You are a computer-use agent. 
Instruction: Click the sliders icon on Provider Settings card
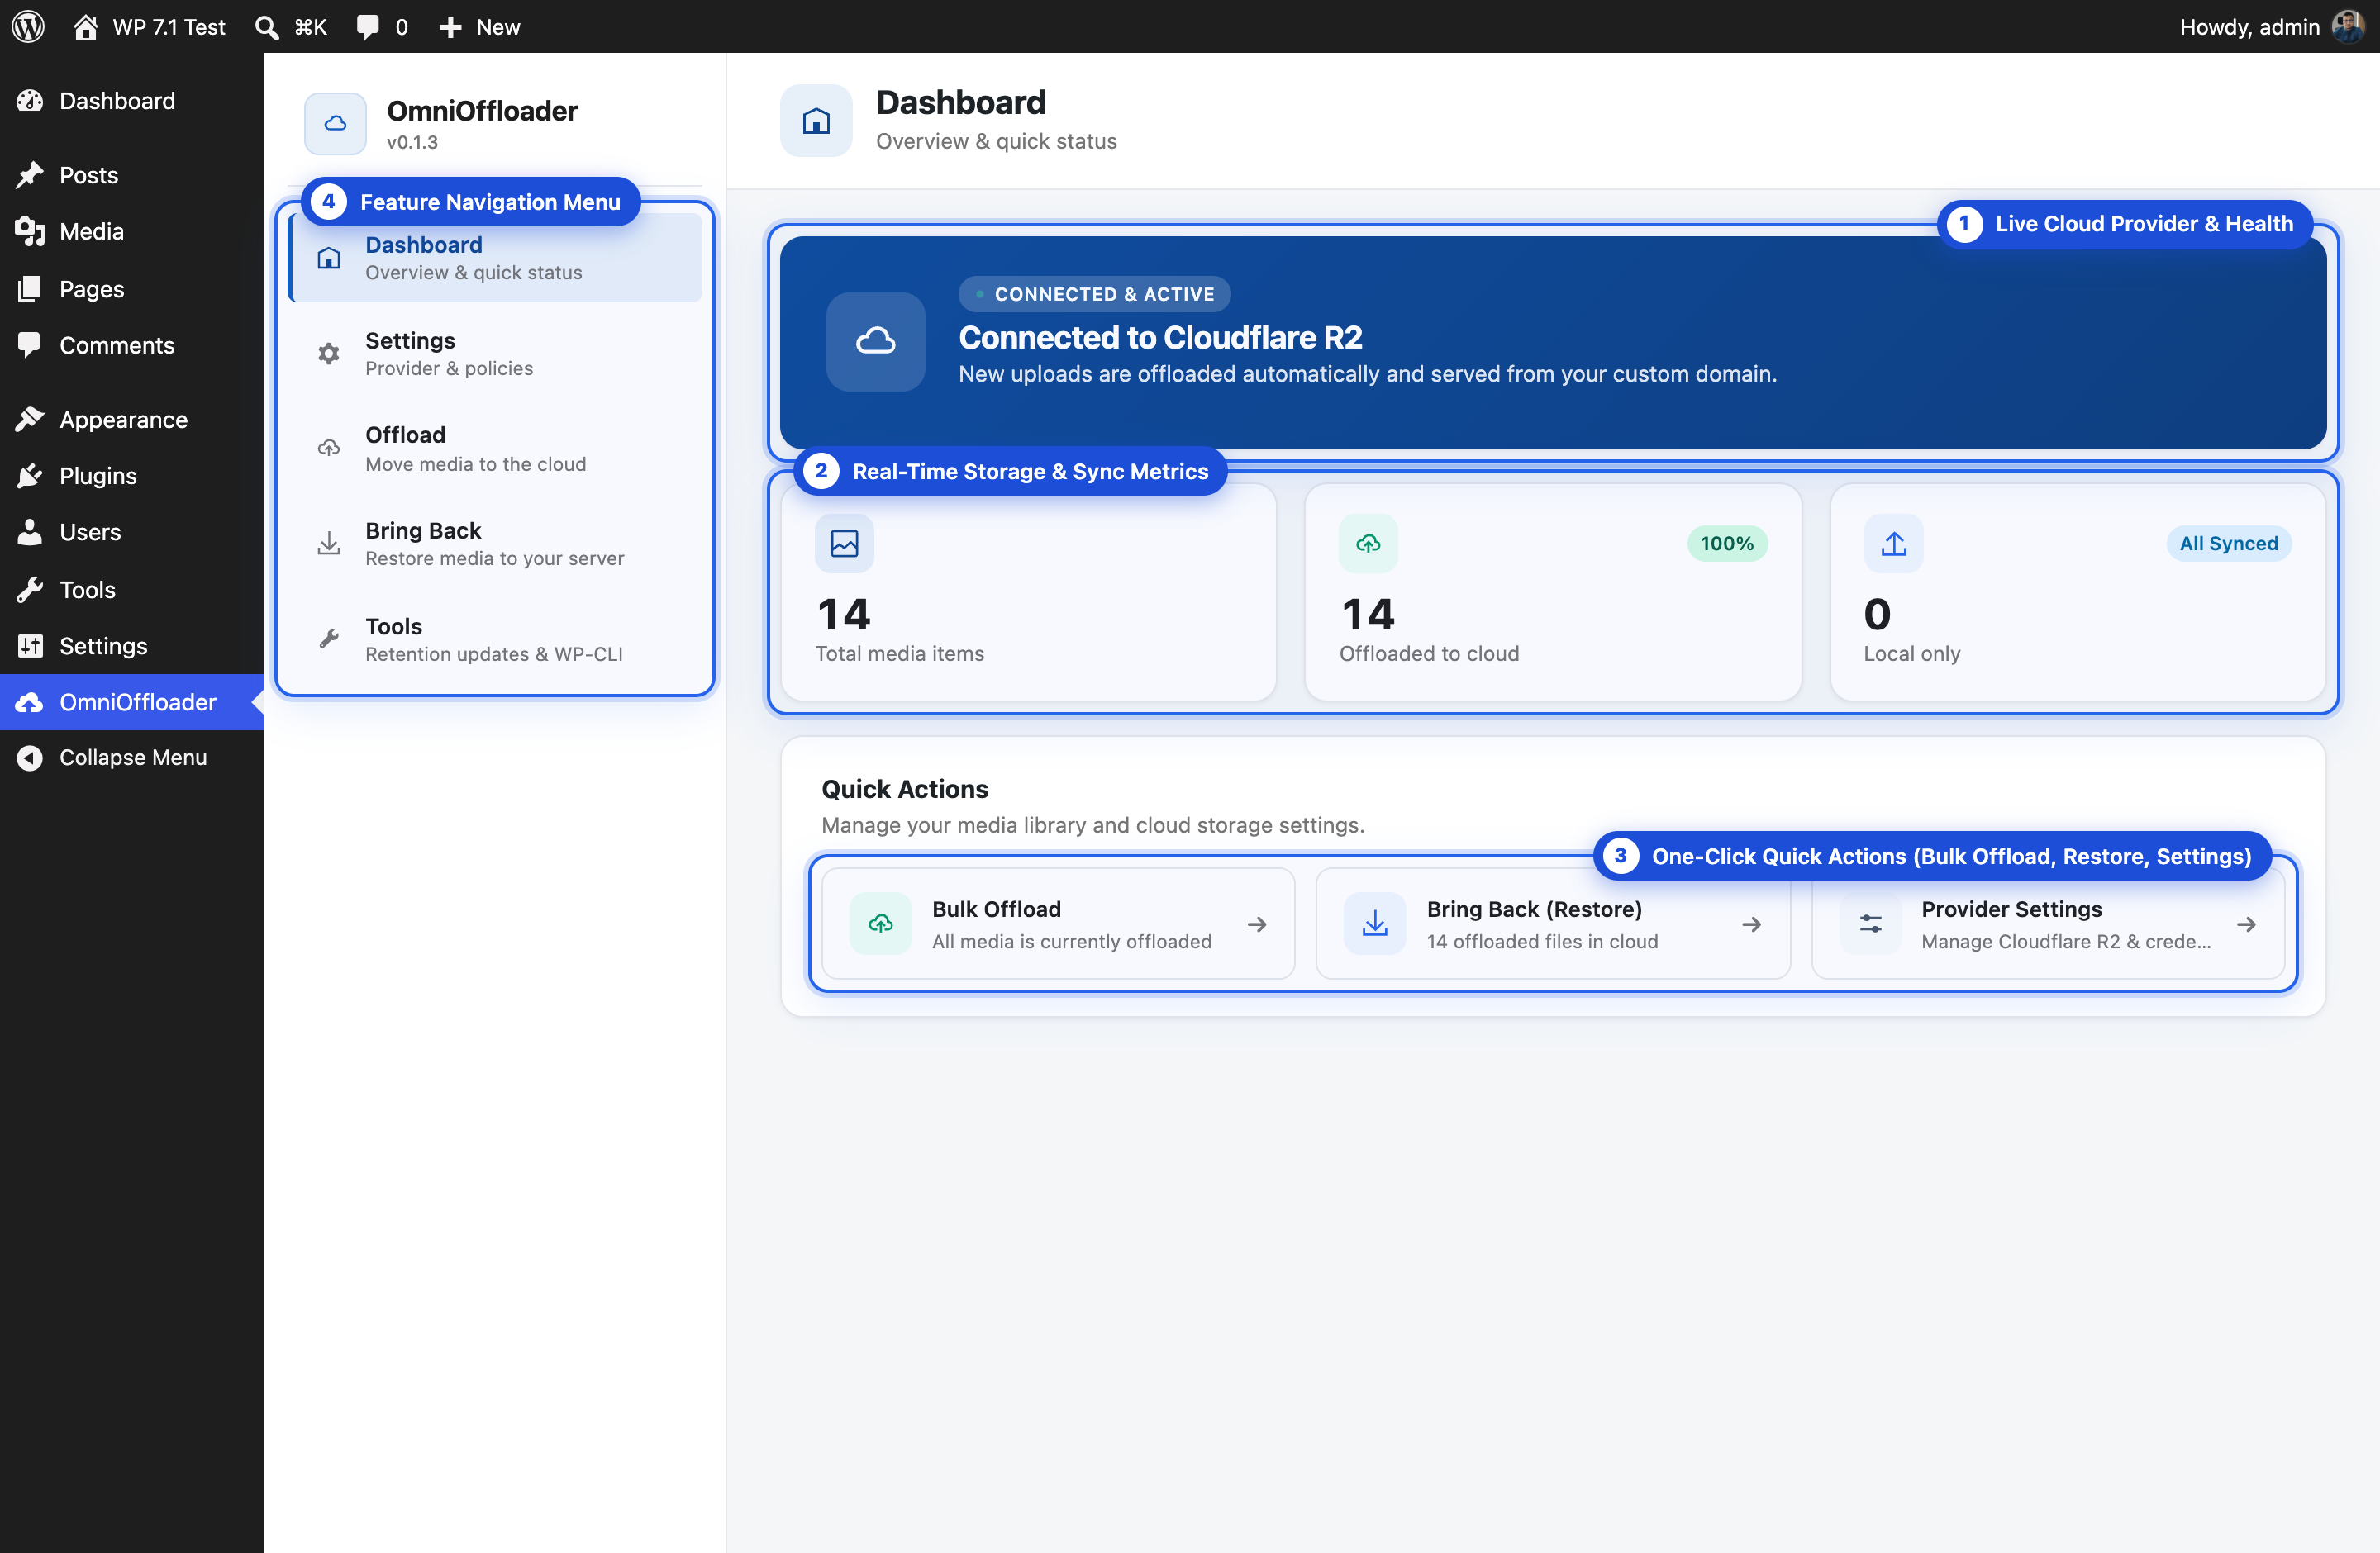click(1870, 924)
